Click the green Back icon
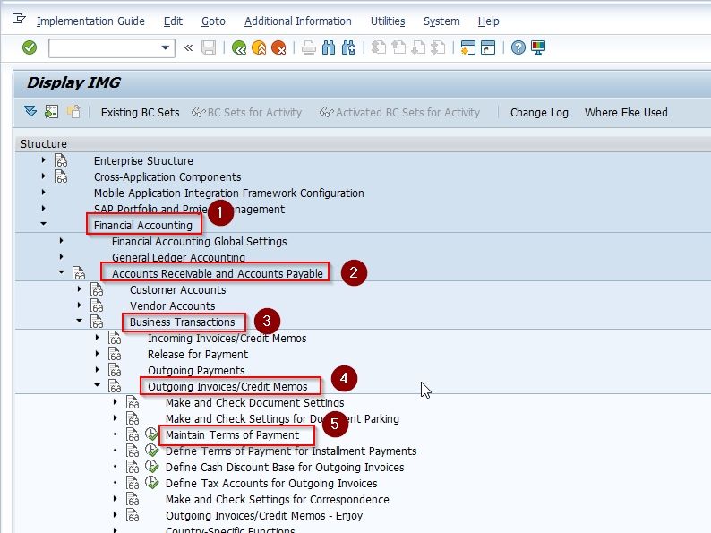 pos(239,47)
